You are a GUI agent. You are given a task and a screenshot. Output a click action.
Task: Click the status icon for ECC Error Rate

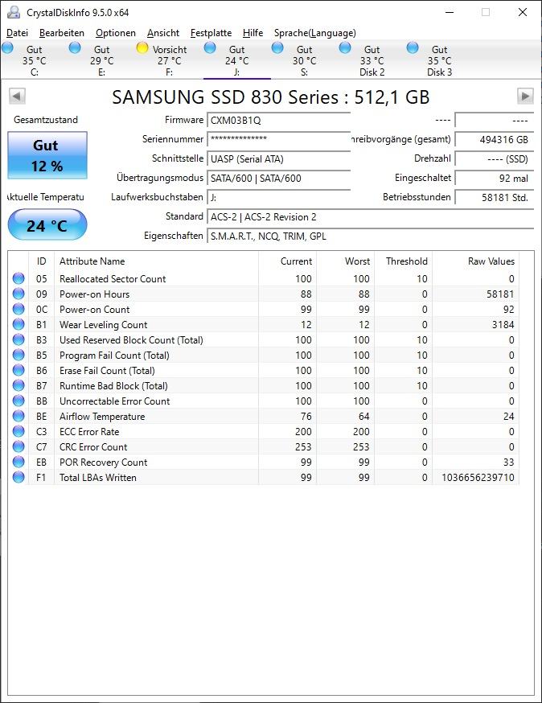click(18, 431)
